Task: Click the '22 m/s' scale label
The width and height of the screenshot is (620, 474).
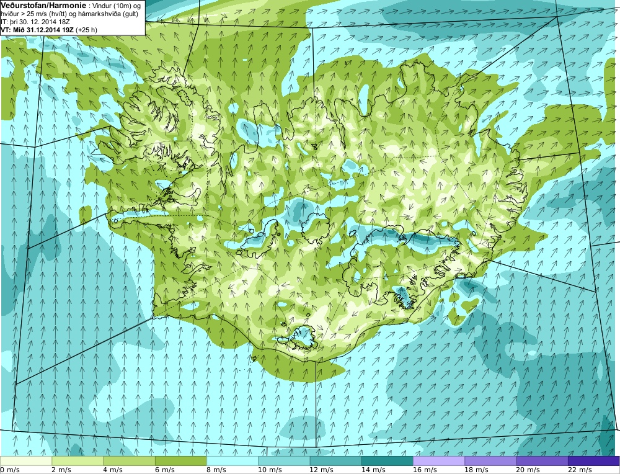Action: pyautogui.click(x=580, y=470)
